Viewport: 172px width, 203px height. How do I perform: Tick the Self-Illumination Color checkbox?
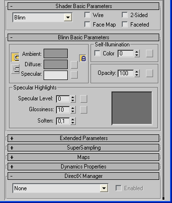click(97, 53)
